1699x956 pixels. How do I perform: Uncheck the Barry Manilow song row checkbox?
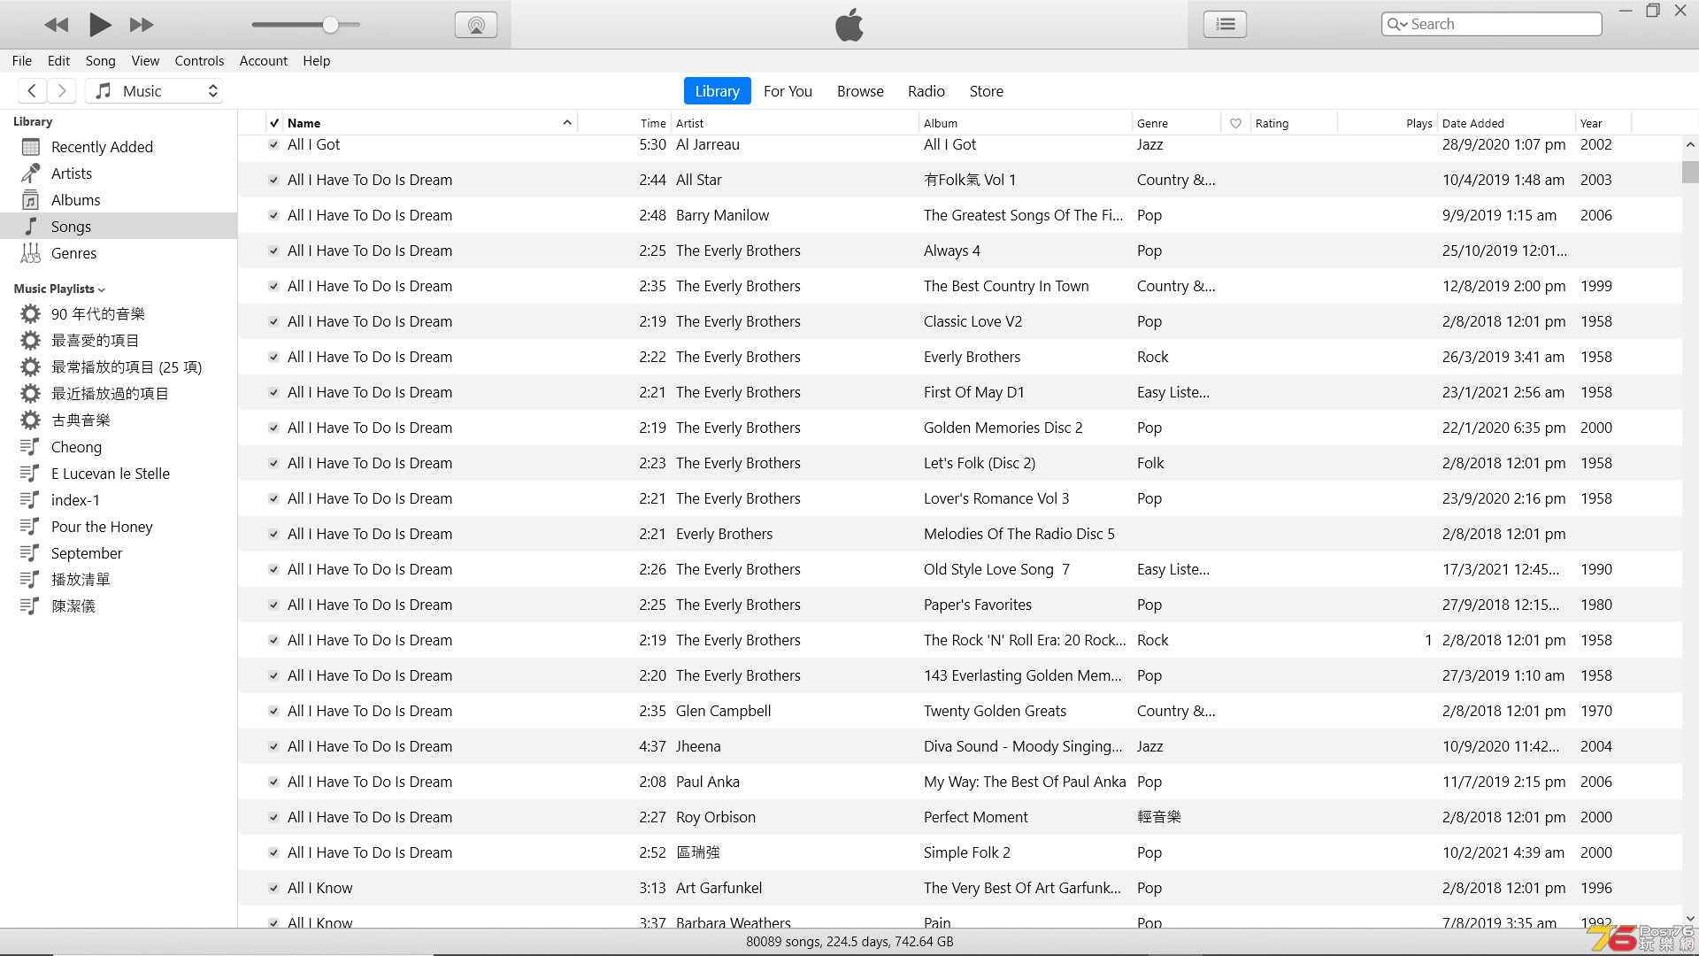click(273, 215)
